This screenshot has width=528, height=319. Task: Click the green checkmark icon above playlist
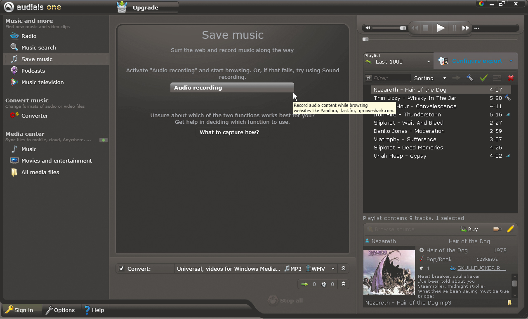tap(483, 78)
